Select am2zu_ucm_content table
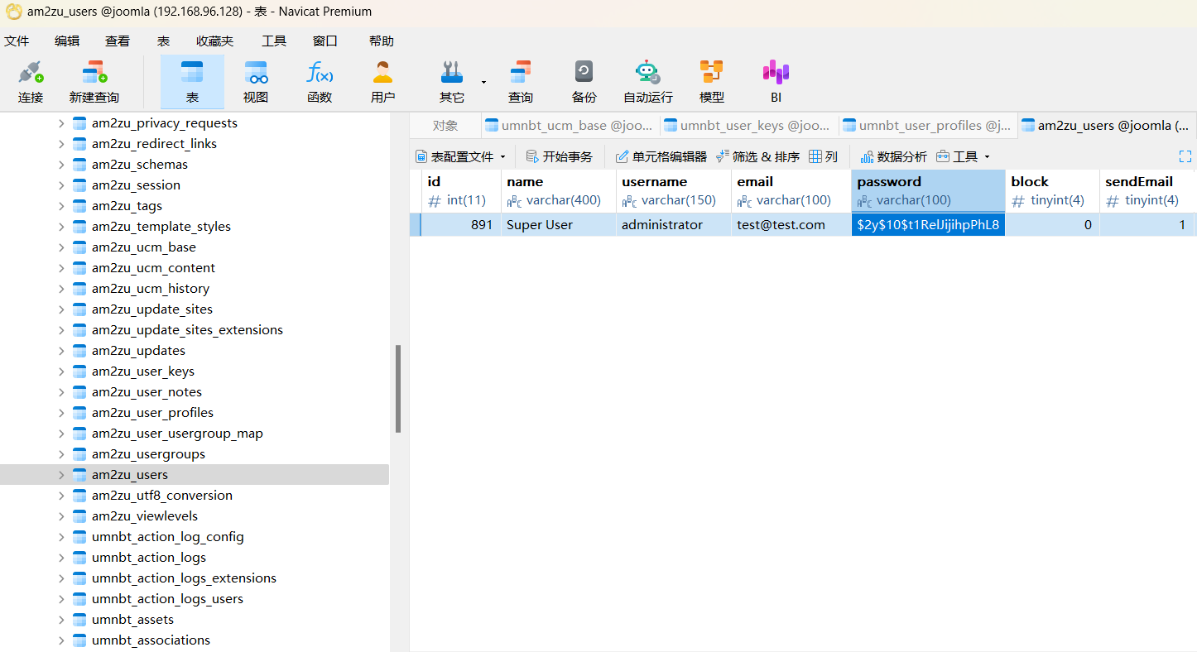The image size is (1197, 652). (153, 268)
